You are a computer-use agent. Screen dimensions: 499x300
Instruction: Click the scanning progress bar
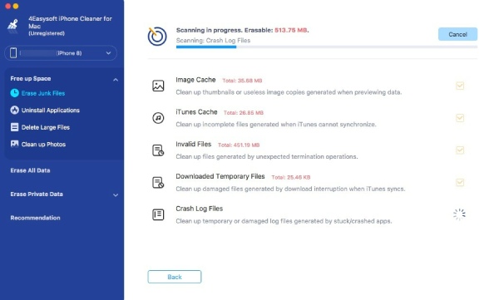pos(327,47)
